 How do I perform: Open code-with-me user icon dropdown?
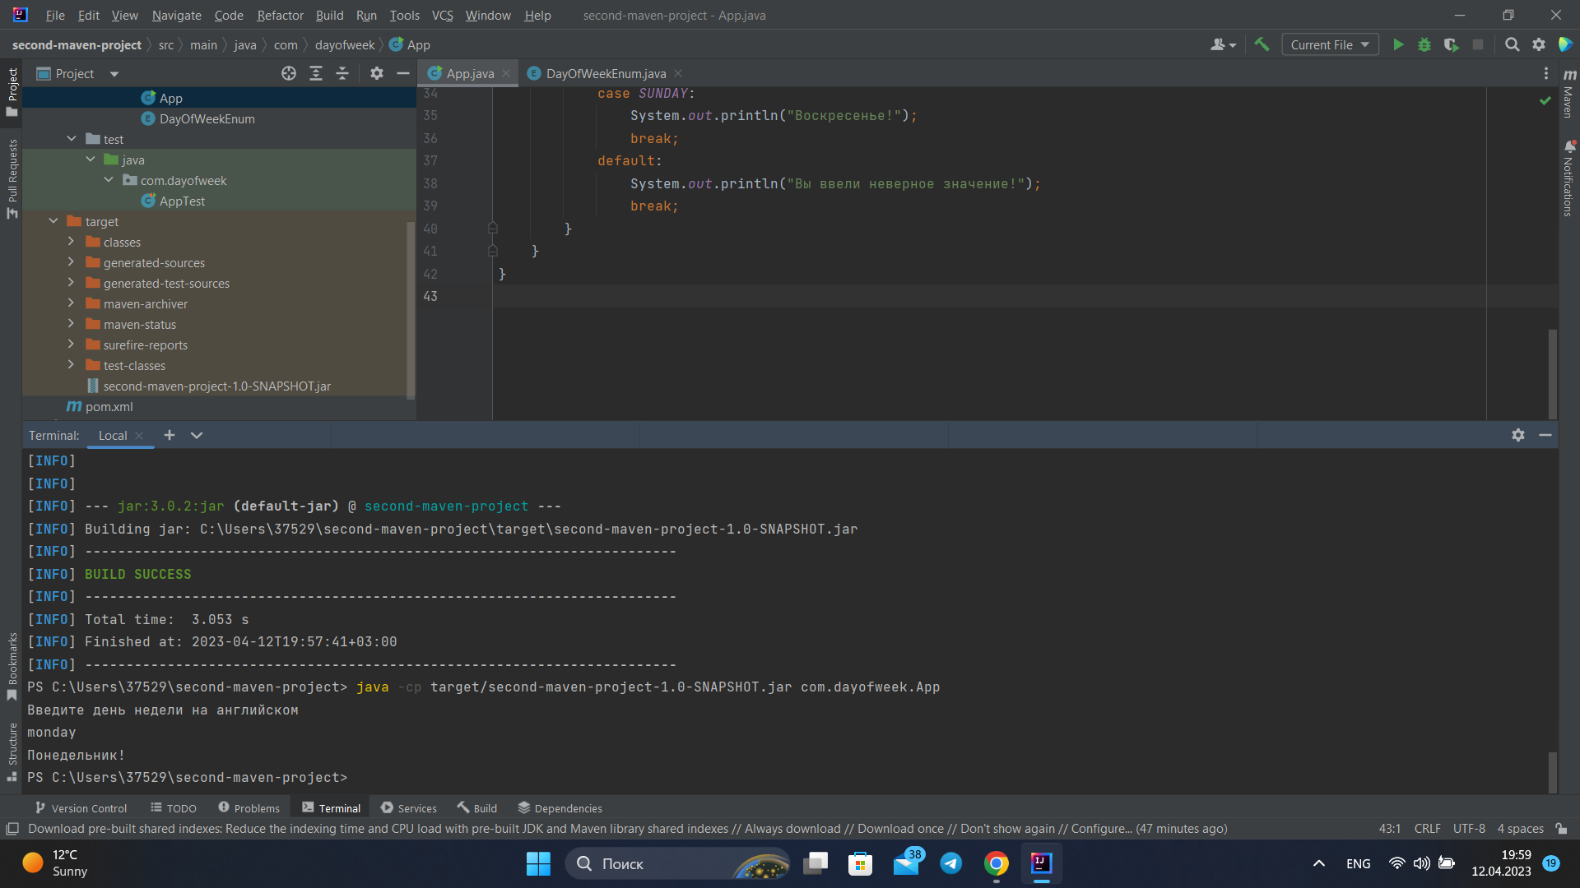point(1223,45)
